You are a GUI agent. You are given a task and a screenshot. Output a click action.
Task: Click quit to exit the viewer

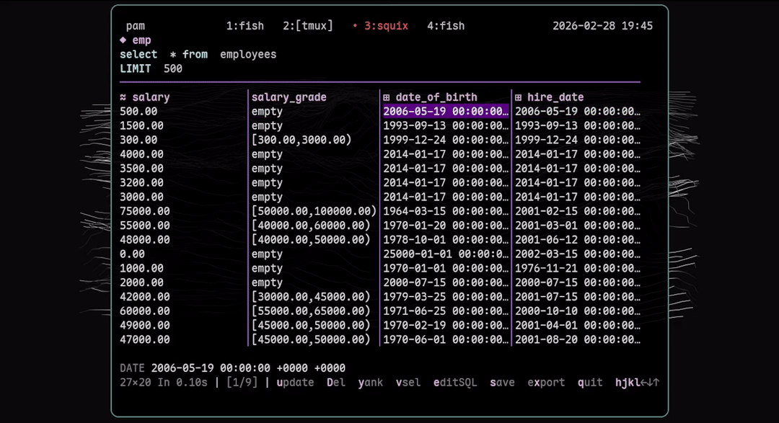click(x=589, y=383)
